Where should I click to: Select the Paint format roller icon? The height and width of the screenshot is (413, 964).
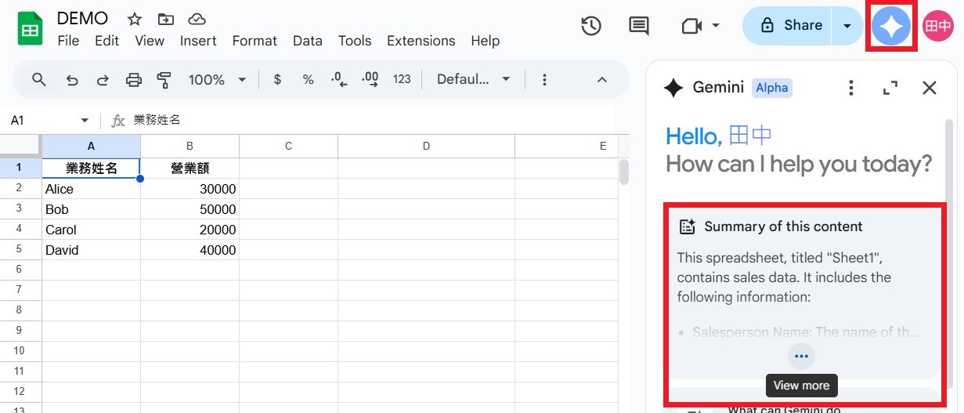164,79
